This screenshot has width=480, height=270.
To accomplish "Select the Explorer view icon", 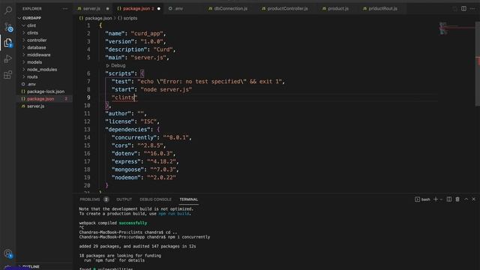I will tap(8, 43).
